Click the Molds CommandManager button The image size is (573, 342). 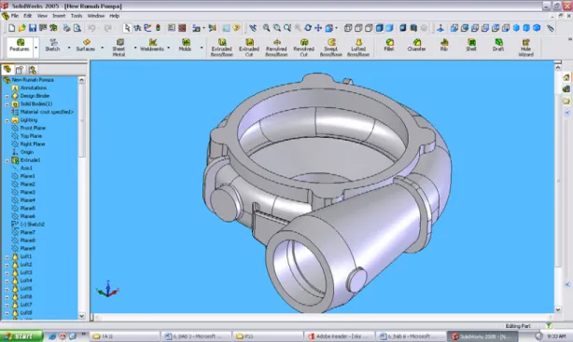[185, 46]
